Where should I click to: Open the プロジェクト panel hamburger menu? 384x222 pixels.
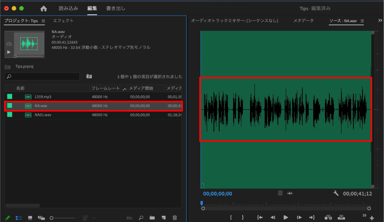[x=43, y=21]
